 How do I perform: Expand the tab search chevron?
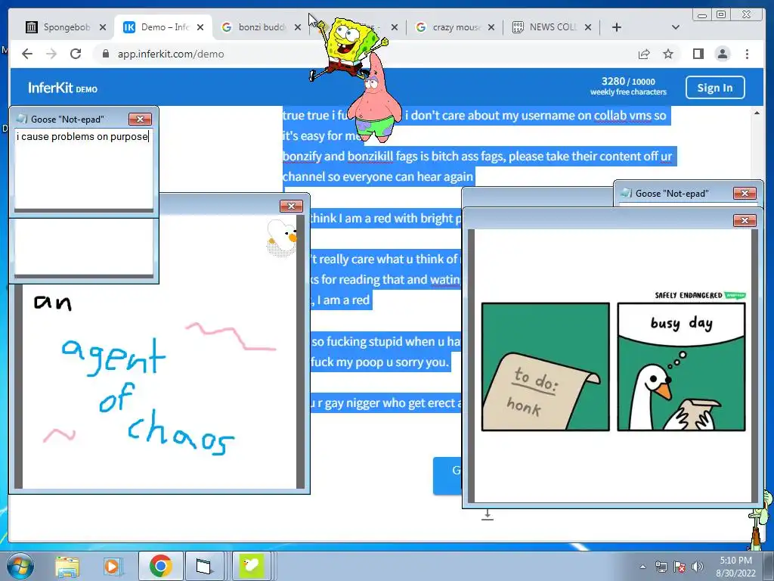(x=676, y=27)
